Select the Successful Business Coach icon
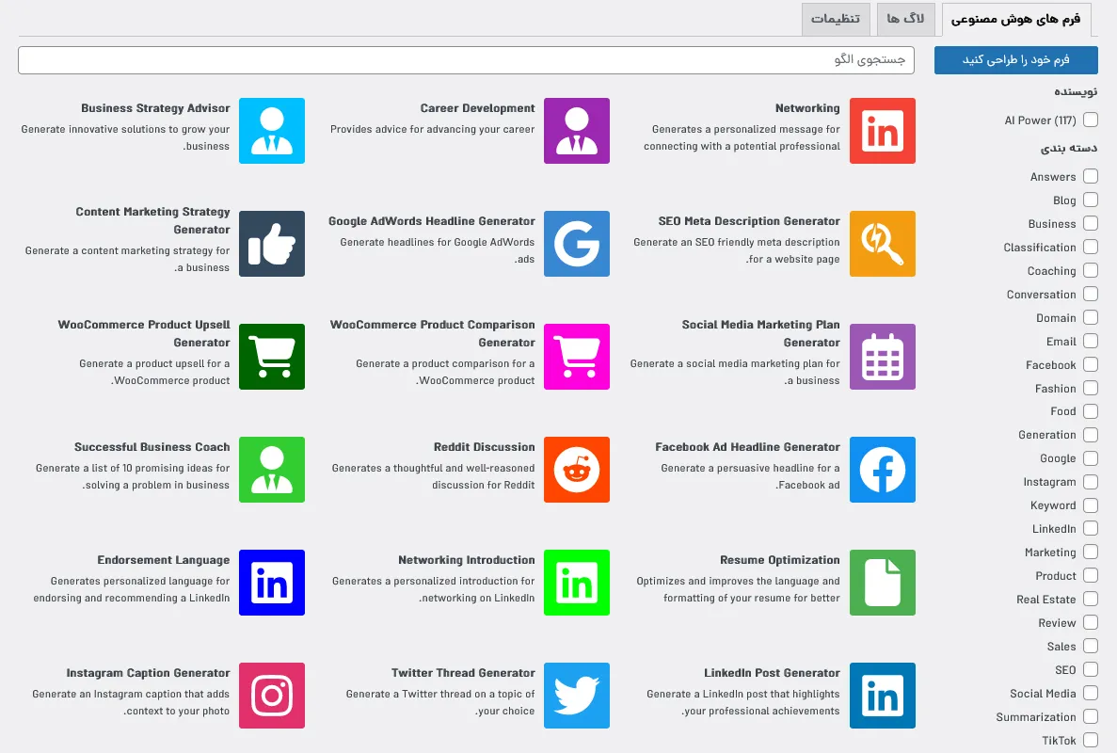 (271, 470)
